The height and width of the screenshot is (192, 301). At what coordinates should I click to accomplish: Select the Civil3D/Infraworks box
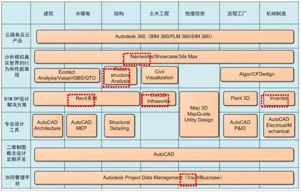click(158, 98)
